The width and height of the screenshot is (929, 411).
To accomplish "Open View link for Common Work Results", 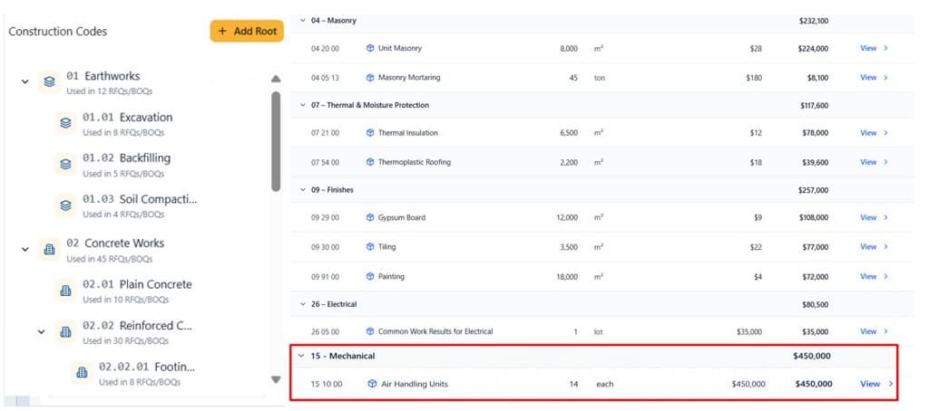I will [x=874, y=331].
